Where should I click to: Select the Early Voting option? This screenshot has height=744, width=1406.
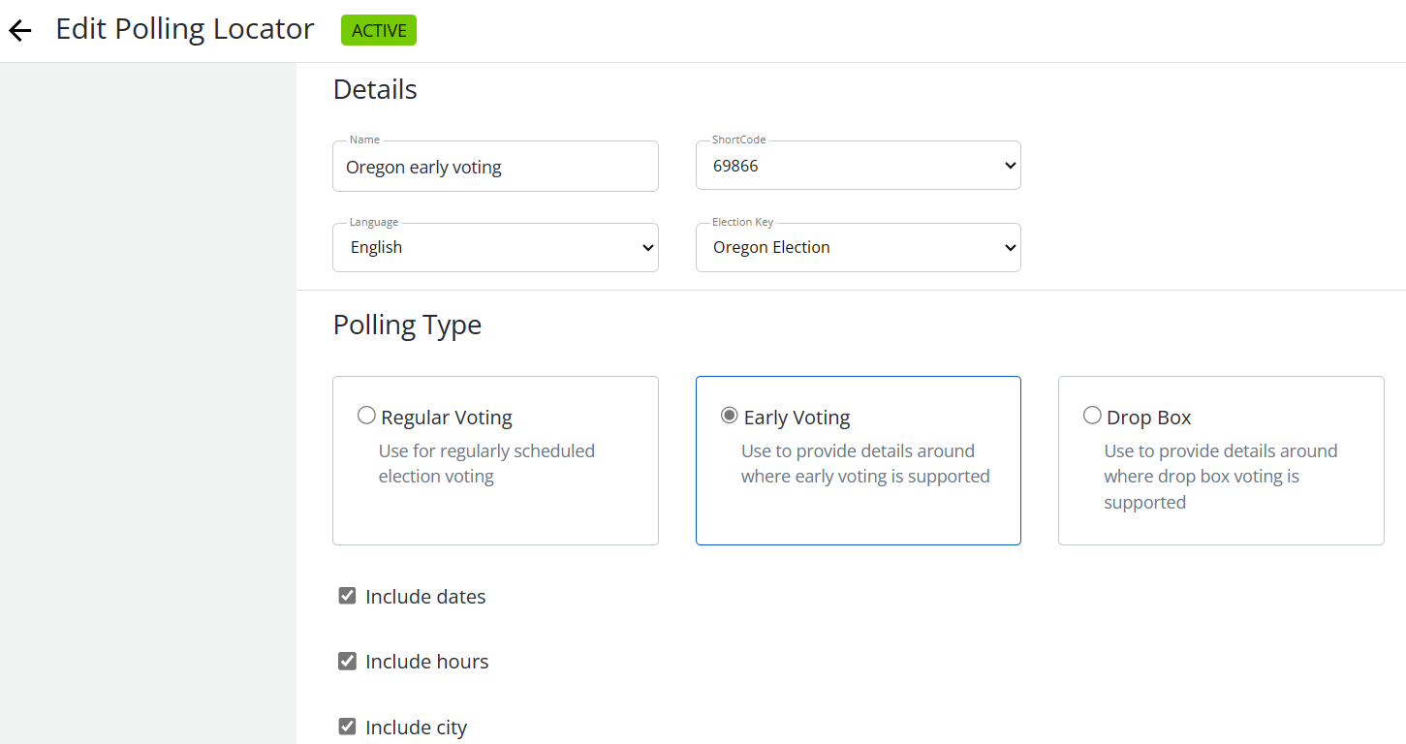pyautogui.click(x=729, y=415)
